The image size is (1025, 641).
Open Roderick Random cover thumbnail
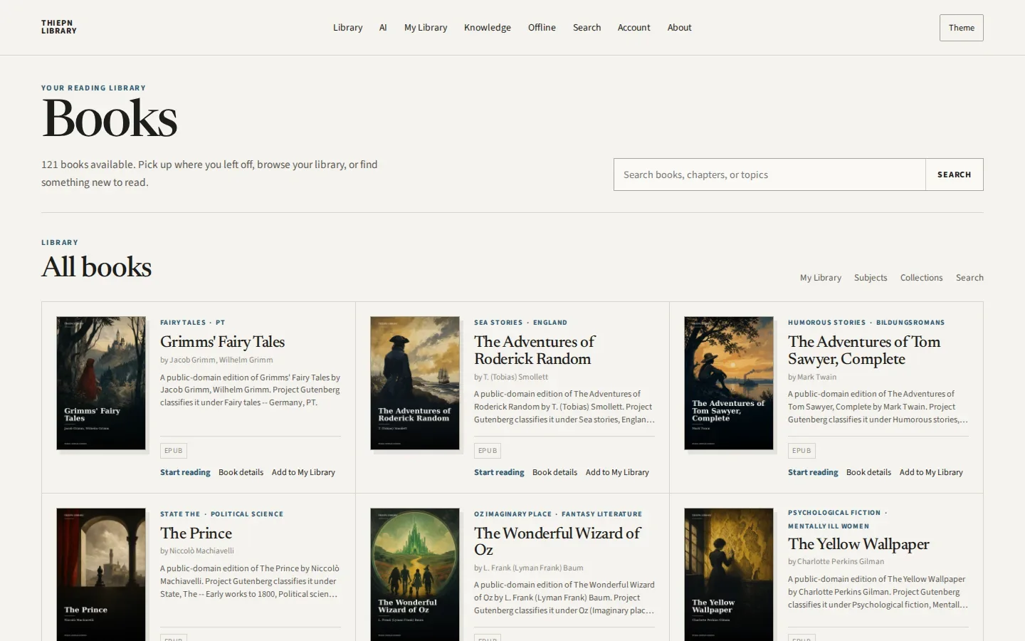[x=415, y=383]
